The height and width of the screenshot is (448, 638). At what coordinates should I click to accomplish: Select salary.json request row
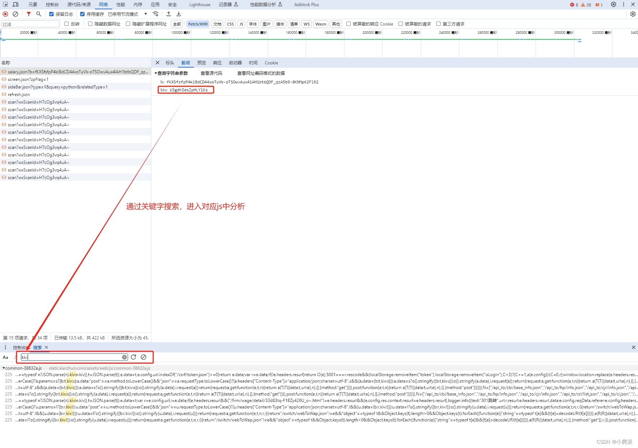tap(76, 72)
